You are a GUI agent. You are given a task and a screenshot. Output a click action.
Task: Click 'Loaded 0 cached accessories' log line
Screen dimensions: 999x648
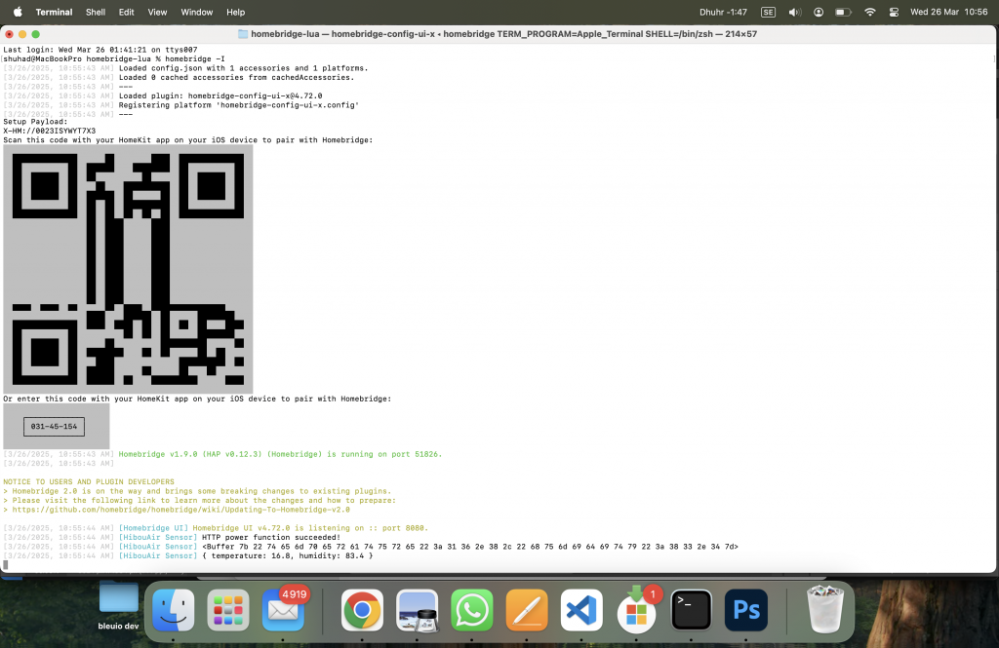pyautogui.click(x=236, y=77)
